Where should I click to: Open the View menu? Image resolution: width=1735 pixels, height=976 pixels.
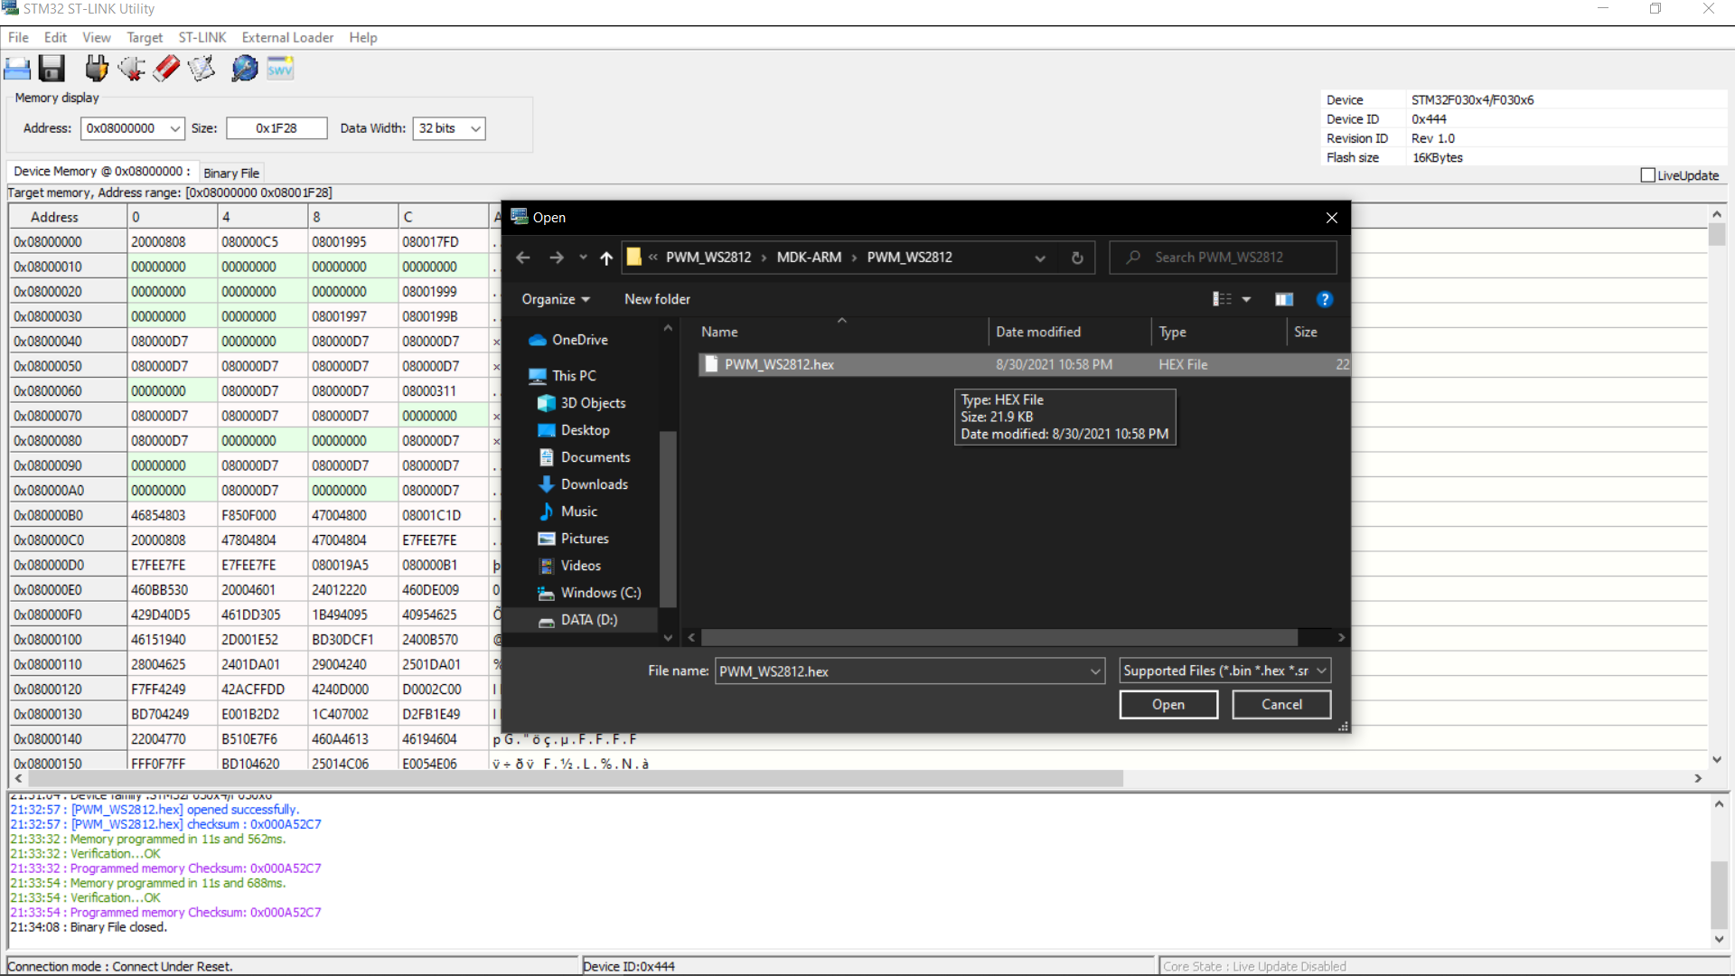tap(97, 38)
